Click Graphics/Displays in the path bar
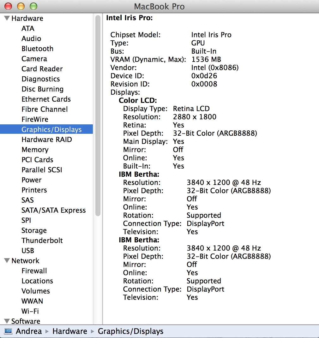 tap(131, 331)
